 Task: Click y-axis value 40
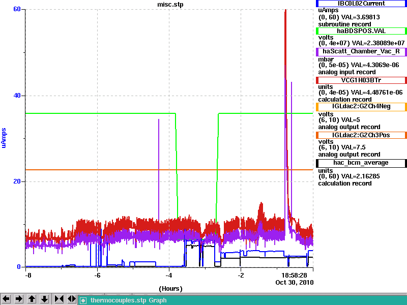[17, 96]
